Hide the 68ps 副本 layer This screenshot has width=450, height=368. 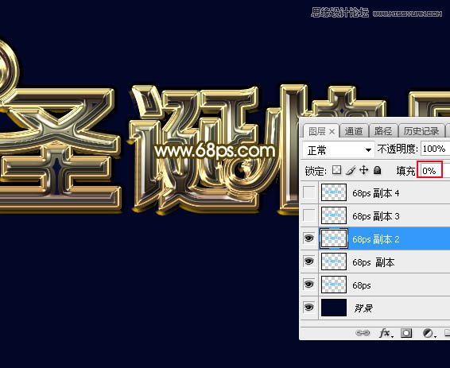[x=308, y=261]
